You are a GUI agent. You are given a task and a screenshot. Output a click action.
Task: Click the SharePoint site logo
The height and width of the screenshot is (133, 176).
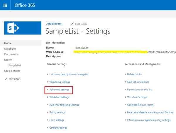pos(14,27)
